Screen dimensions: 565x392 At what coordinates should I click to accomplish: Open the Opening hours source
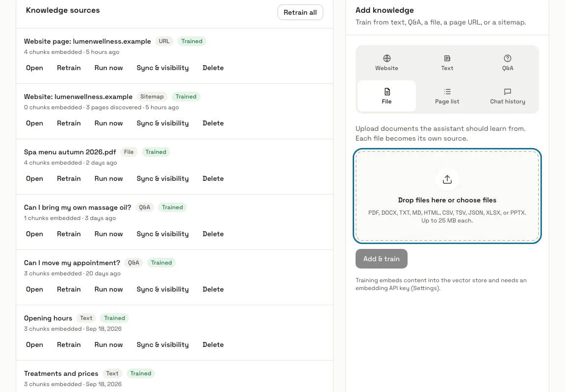point(35,345)
